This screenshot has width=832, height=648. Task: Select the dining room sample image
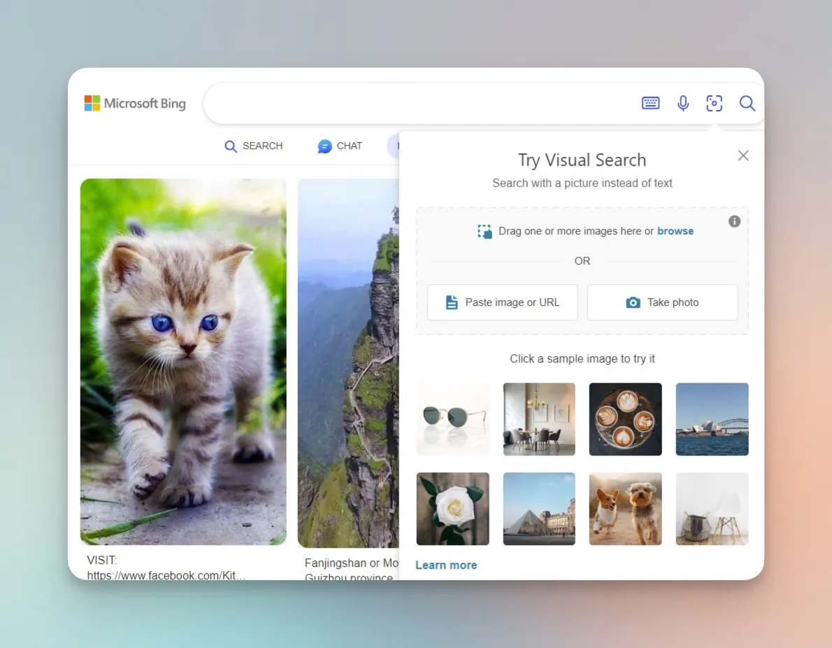click(x=539, y=419)
